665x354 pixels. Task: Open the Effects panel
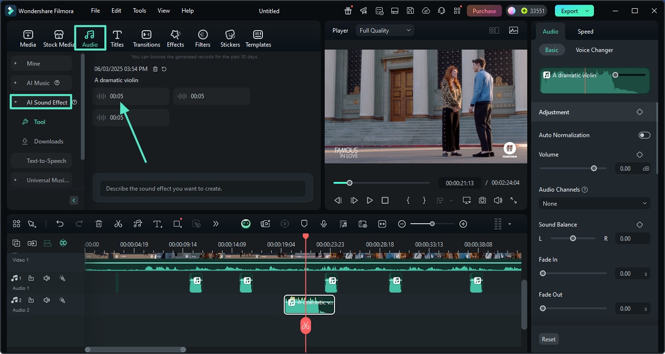(175, 39)
